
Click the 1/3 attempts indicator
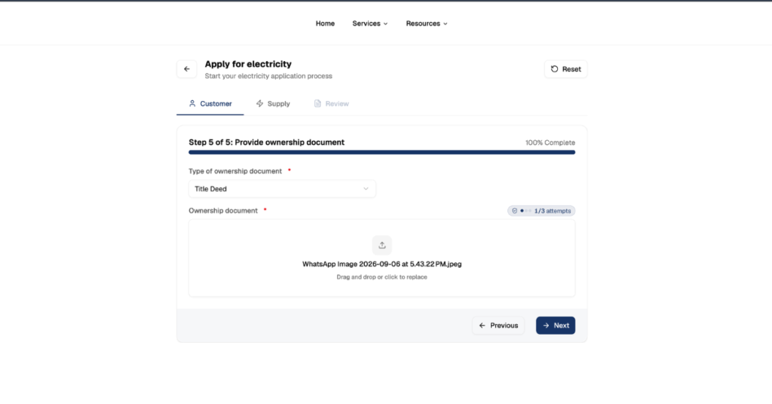click(x=541, y=210)
